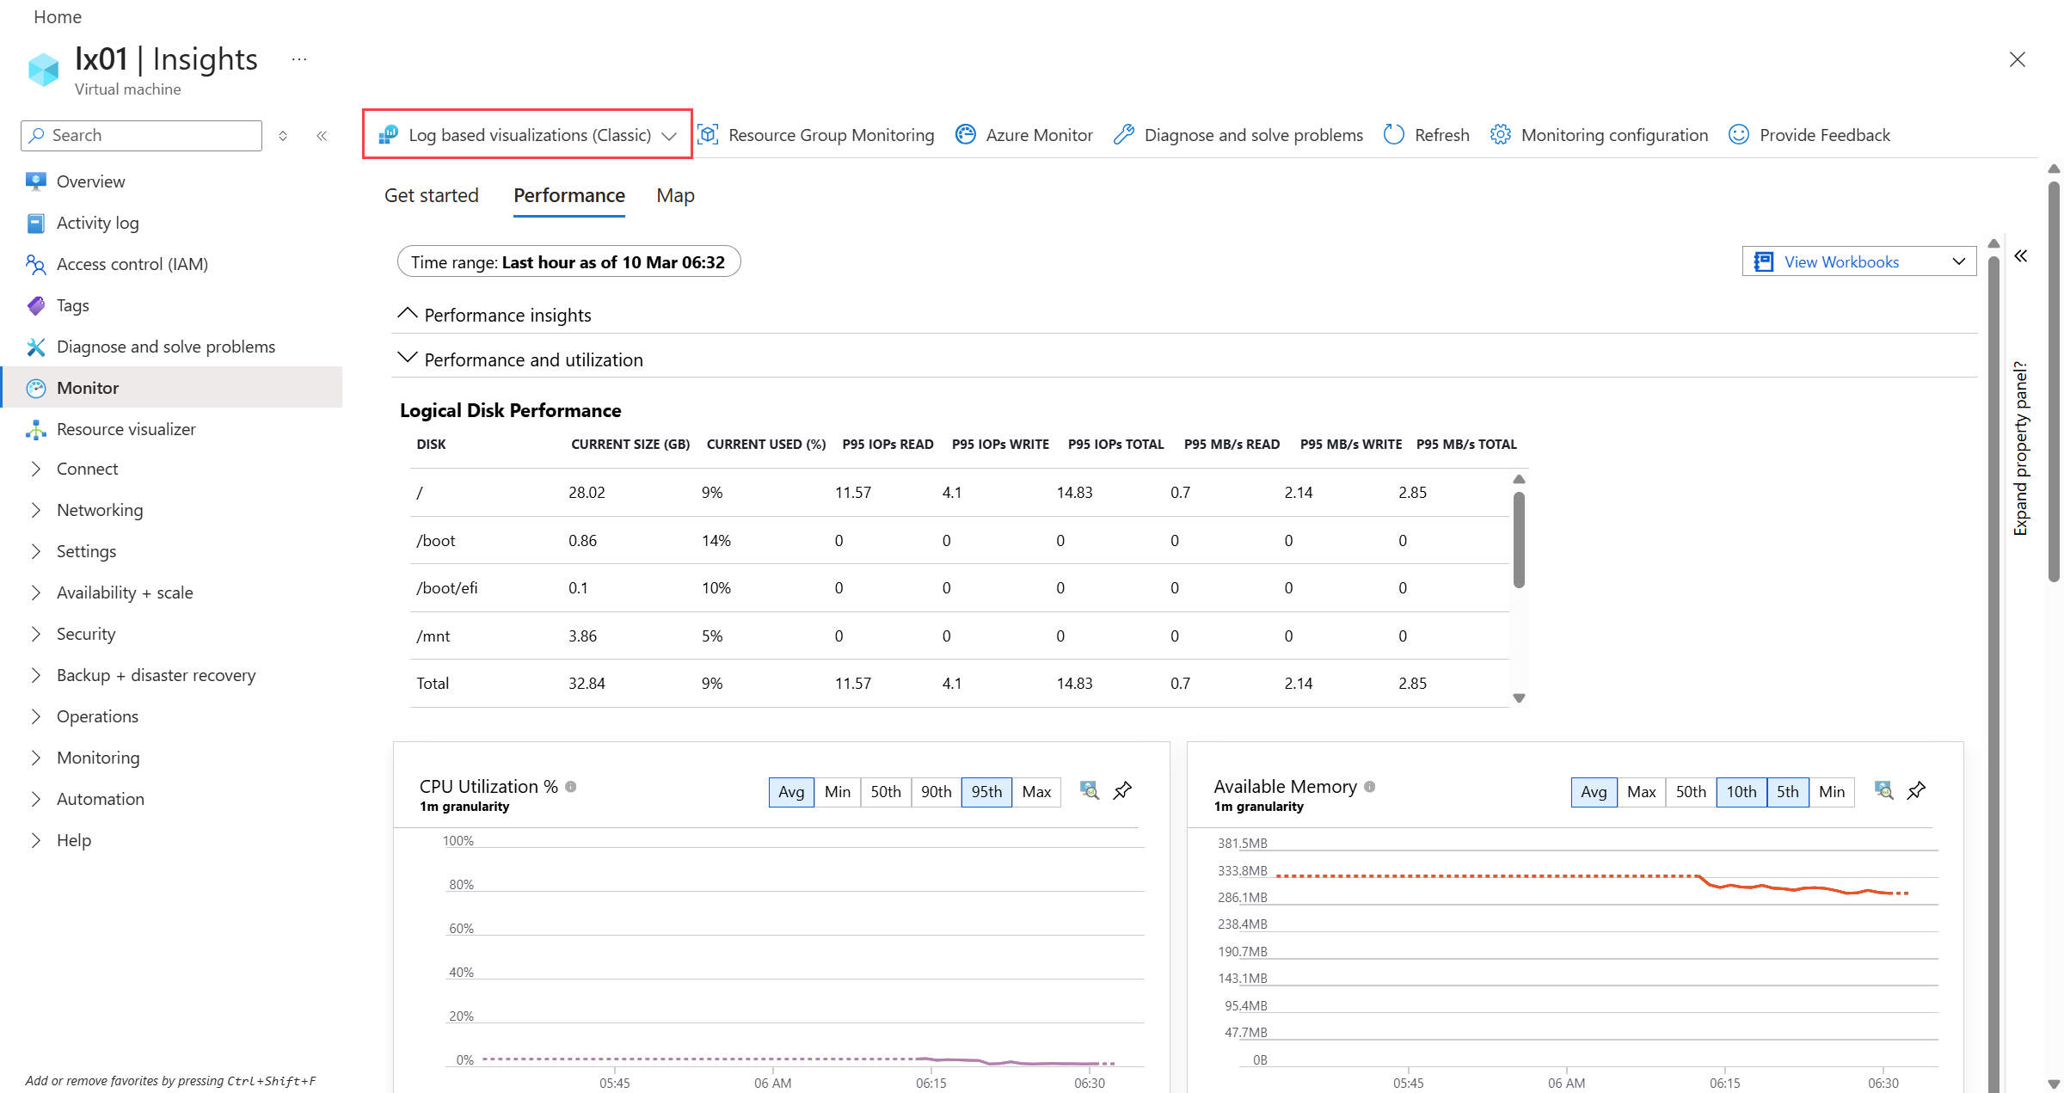Click the Time range pill button
Viewport: 2064px width, 1093px height.
point(568,262)
